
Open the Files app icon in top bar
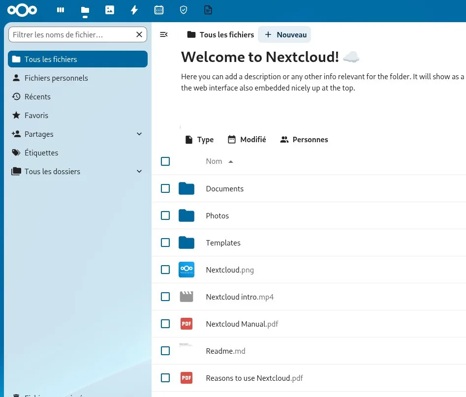tap(85, 10)
